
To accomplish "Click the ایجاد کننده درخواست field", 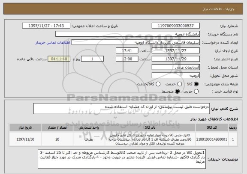I will 136,42.
